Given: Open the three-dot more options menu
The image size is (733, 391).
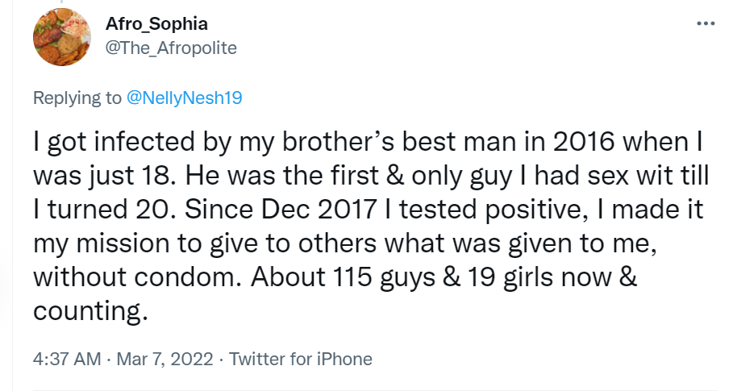Looking at the screenshot, I should 706,23.
